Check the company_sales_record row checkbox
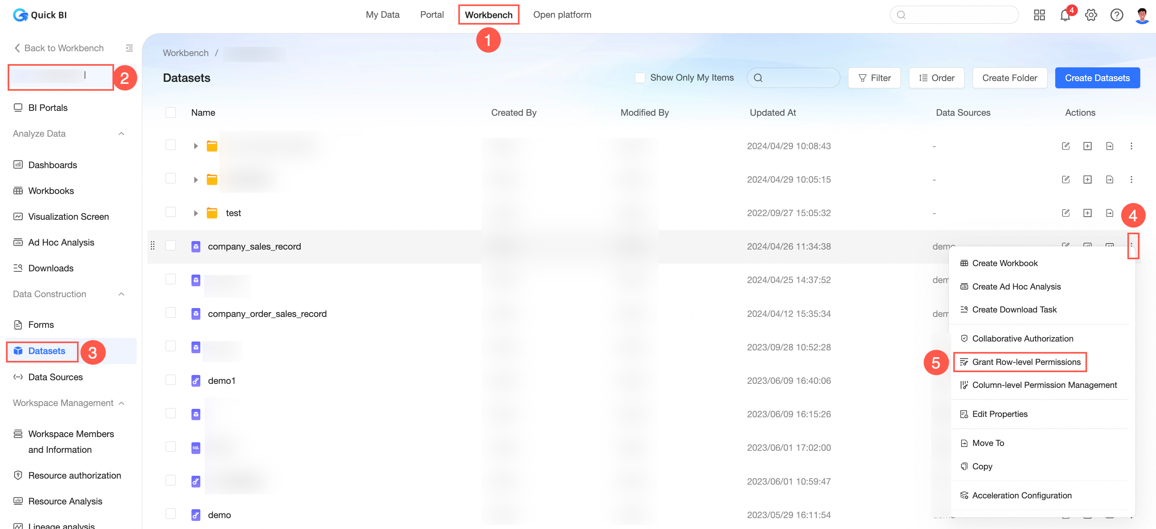The height and width of the screenshot is (529, 1156). (x=170, y=246)
